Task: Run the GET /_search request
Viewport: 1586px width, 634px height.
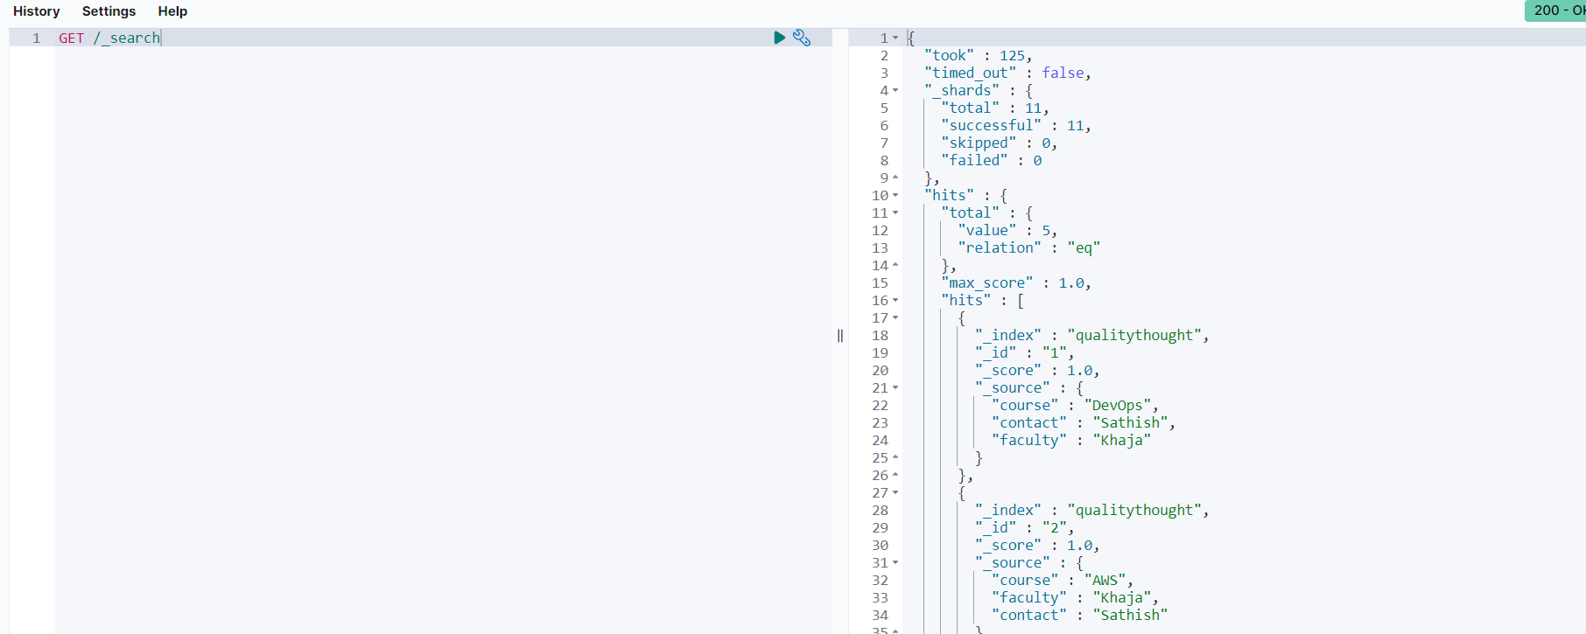Action: 779,38
